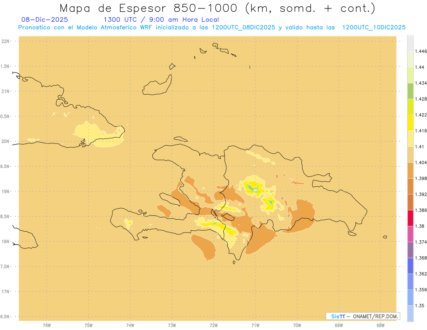Click the purple swatch between 1.368 and 1.374
This screenshot has width=427, height=330.
410,250
